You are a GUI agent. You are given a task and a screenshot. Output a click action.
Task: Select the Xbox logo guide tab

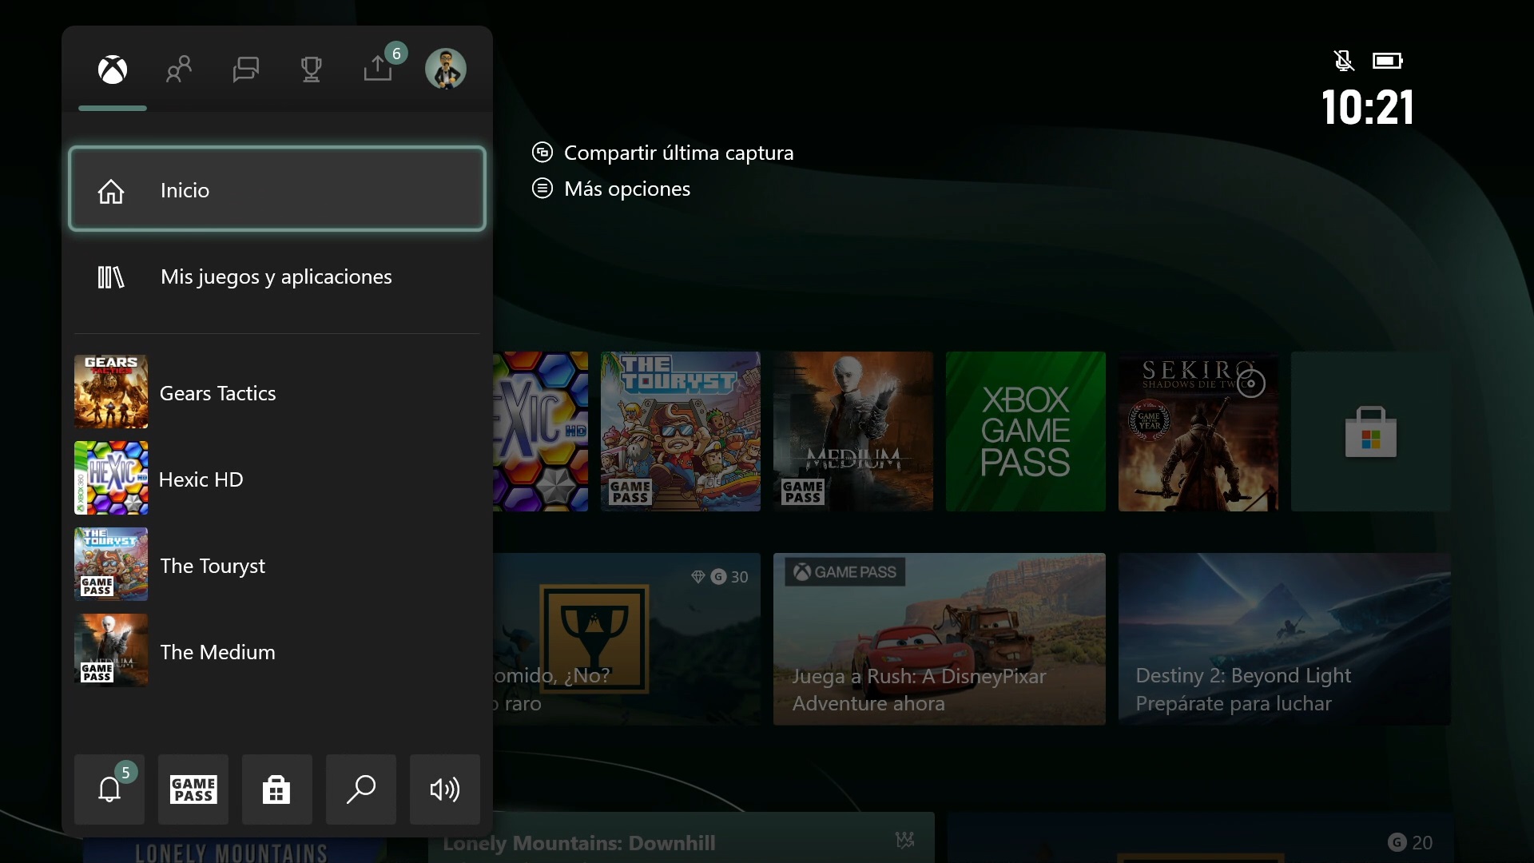click(113, 70)
